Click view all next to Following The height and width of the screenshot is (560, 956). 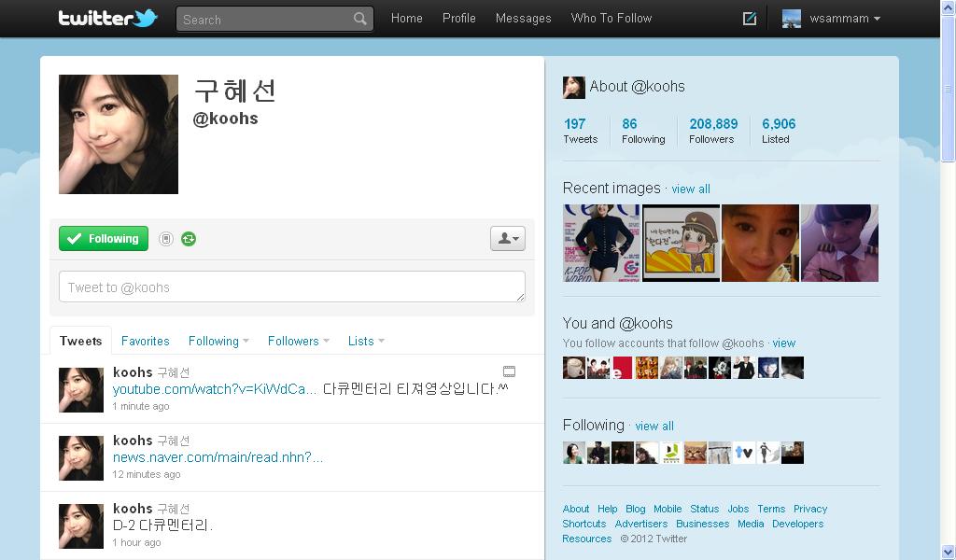coord(654,426)
